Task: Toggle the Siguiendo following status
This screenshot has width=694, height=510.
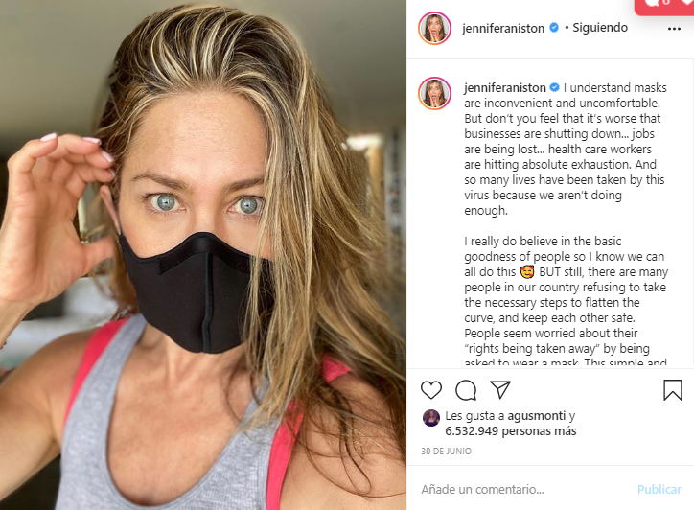Action: coord(600,28)
